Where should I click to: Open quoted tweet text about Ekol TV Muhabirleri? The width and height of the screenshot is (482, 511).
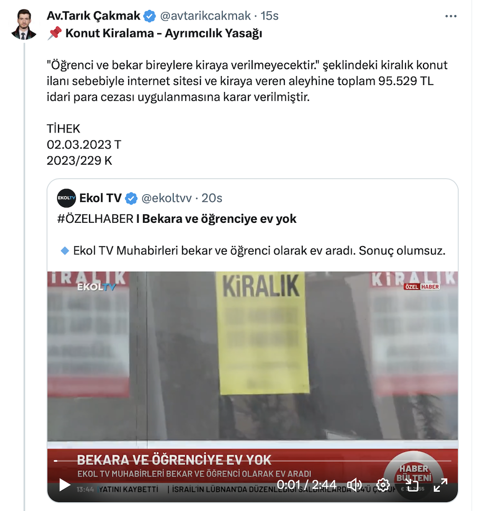click(253, 251)
